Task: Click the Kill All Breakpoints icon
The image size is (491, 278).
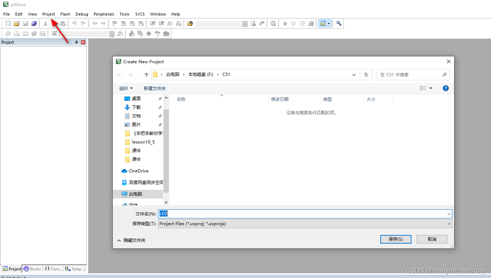Action: [x=311, y=23]
